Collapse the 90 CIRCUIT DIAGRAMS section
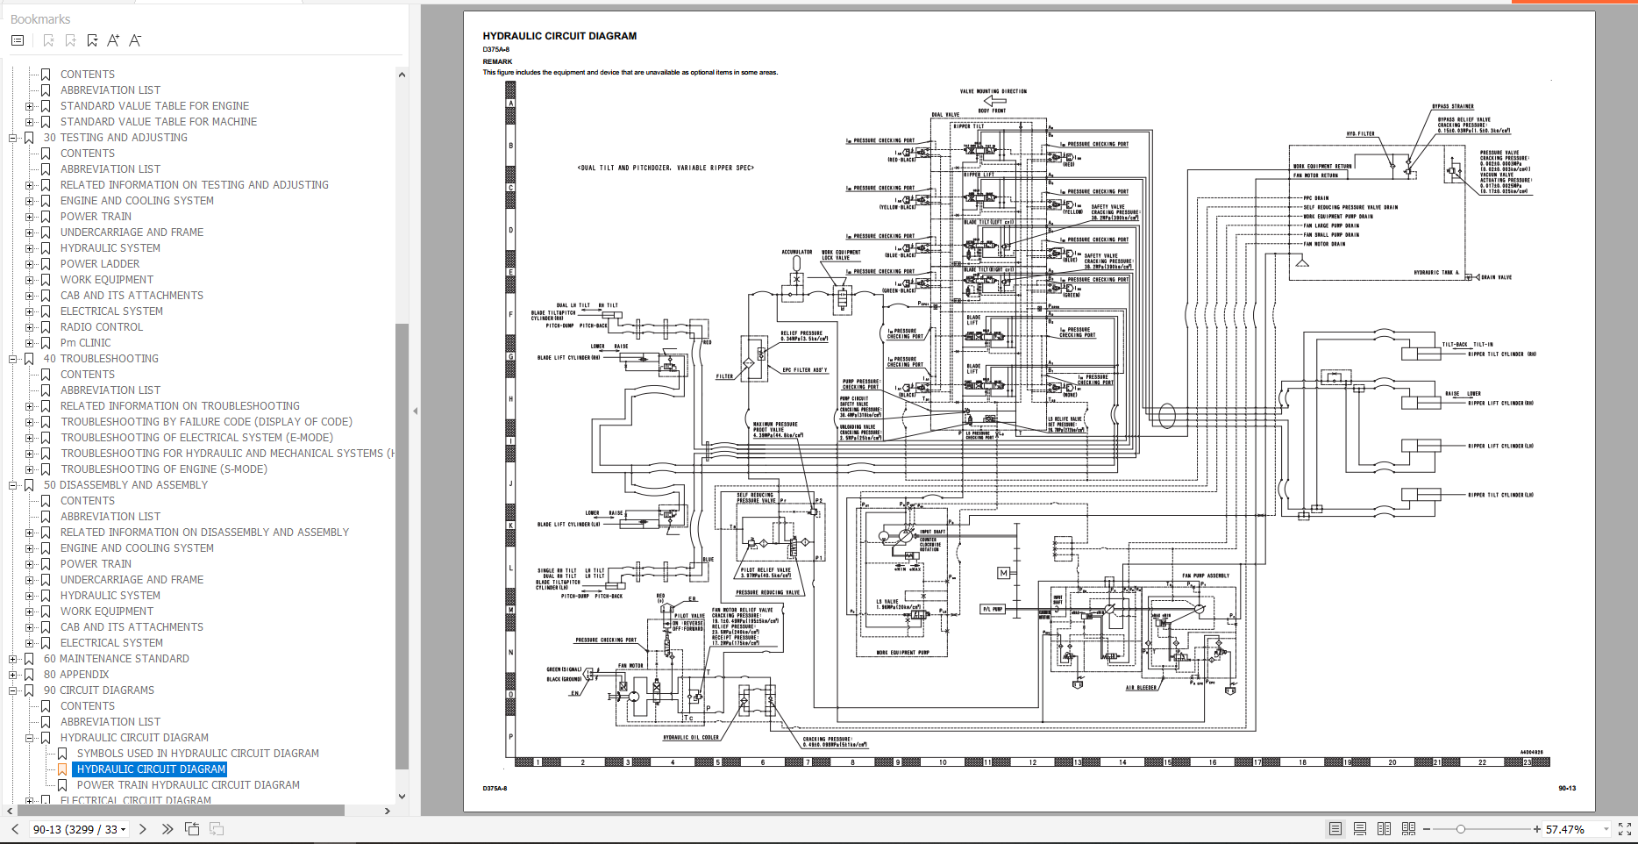1638x844 pixels. point(12,690)
